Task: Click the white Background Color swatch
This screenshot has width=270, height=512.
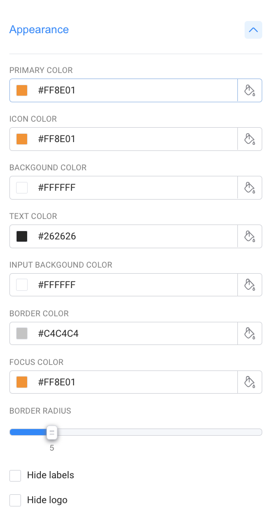Action: pos(22,188)
